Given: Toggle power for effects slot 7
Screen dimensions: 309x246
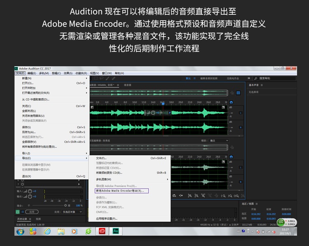Looking at the screenshot, I should [x=23, y=184].
